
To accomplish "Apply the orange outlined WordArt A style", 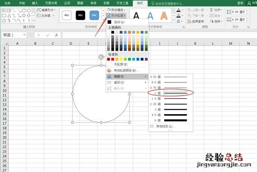I will click(164, 16).
